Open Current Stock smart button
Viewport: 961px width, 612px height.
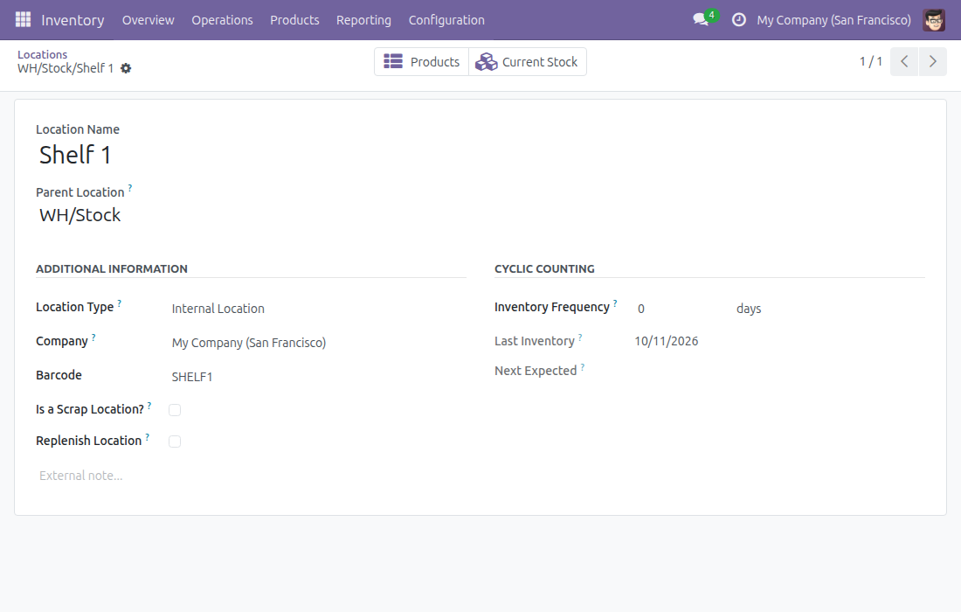coord(527,62)
